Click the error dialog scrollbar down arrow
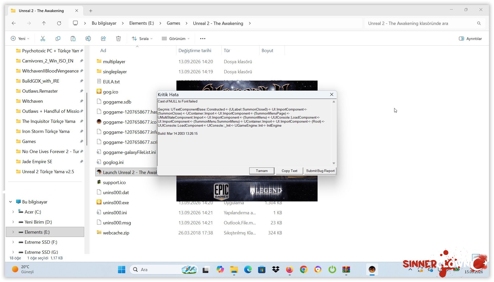This screenshot has width=494, height=282. click(x=334, y=163)
